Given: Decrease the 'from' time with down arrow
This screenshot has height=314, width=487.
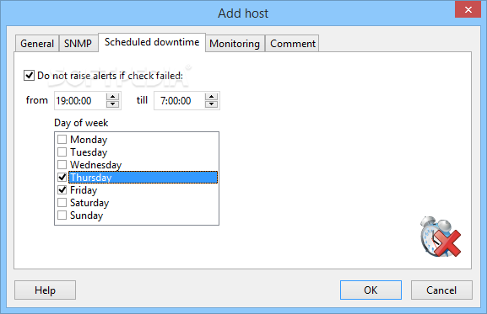Looking at the screenshot, I should [x=112, y=104].
